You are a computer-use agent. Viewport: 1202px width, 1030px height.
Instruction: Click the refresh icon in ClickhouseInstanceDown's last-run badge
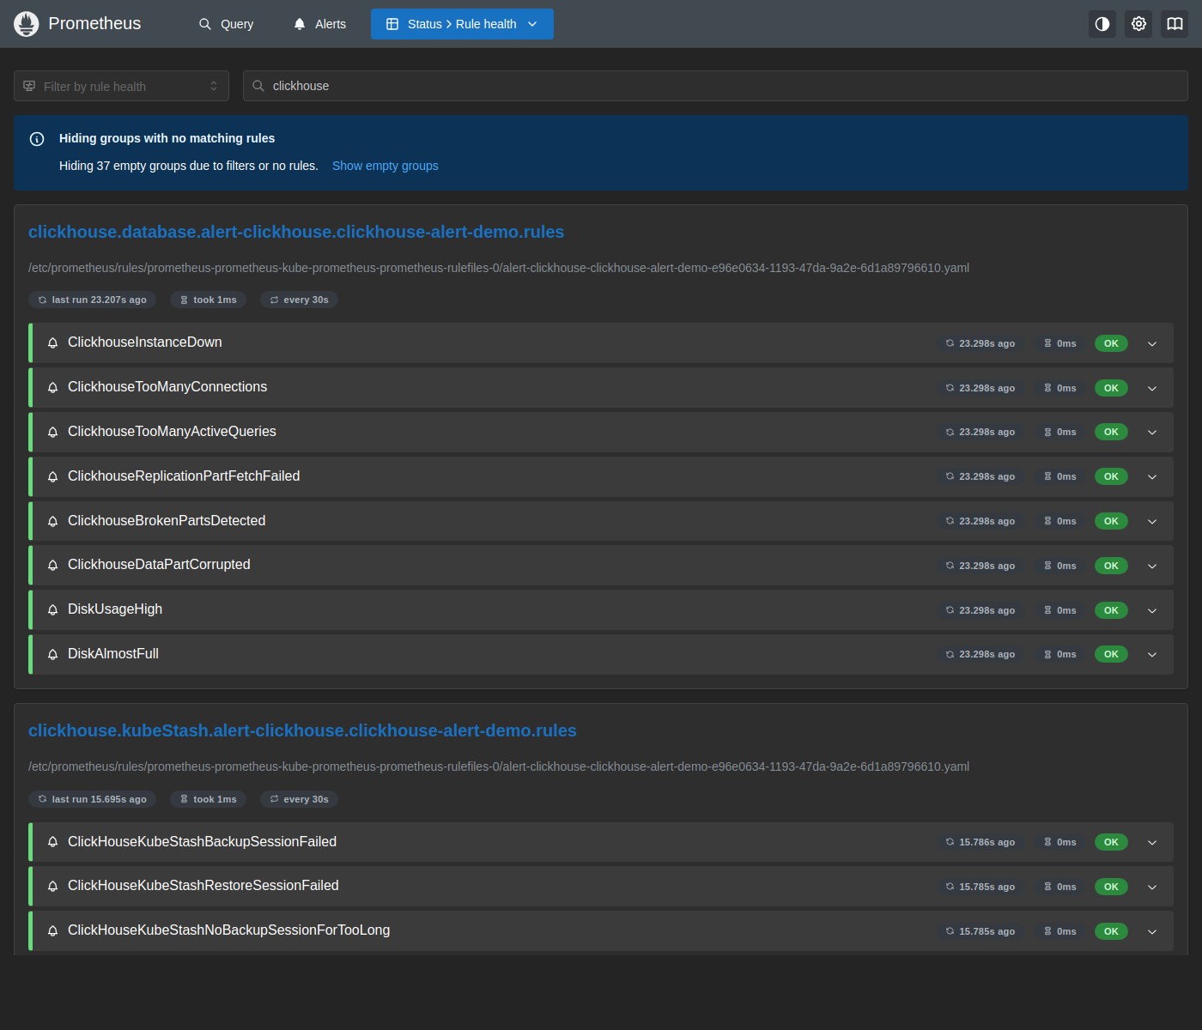(950, 343)
